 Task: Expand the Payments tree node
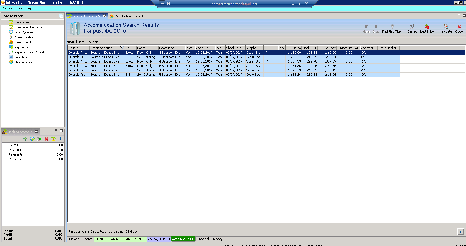5,47
